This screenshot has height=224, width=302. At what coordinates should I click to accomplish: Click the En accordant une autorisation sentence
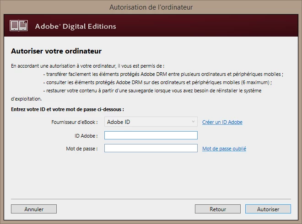tap(88, 66)
